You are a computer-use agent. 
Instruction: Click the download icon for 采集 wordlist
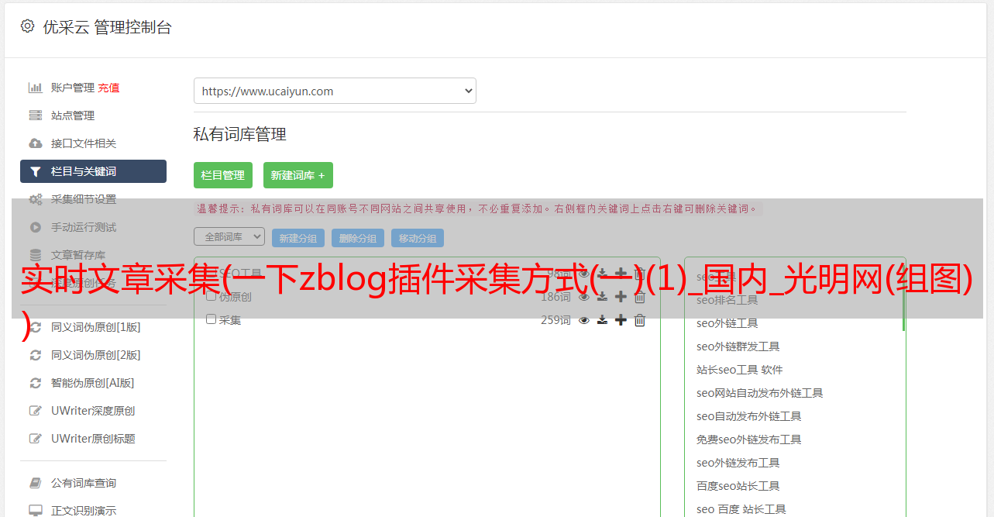(x=602, y=320)
